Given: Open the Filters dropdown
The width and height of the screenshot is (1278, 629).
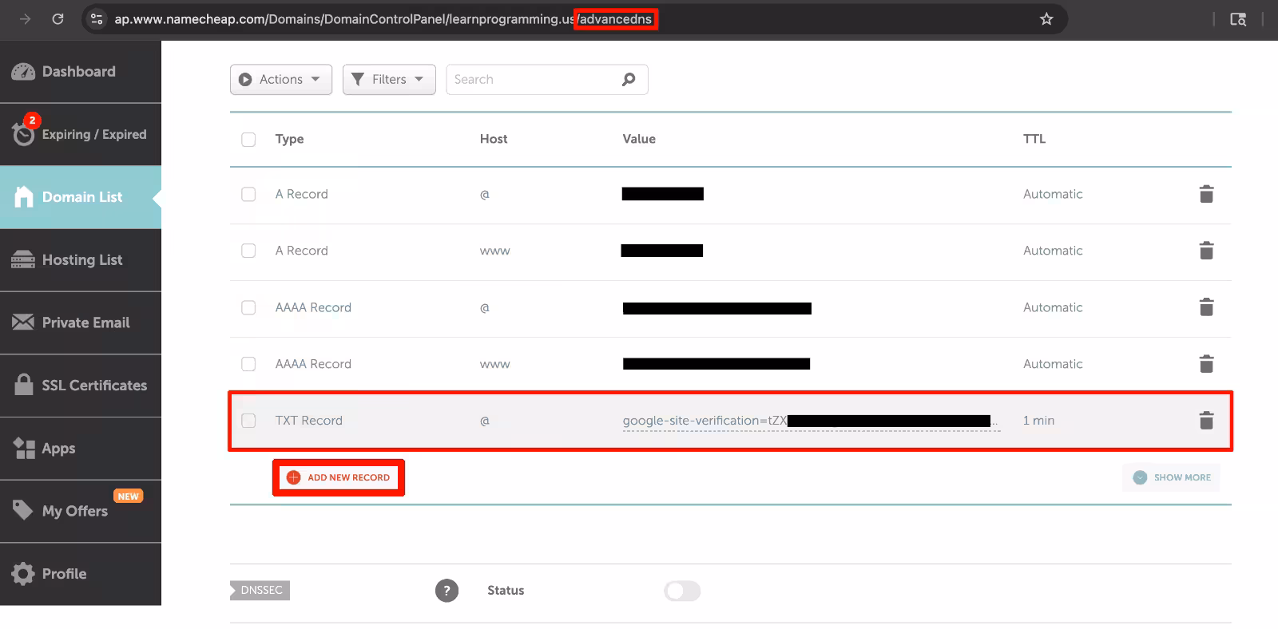Looking at the screenshot, I should point(389,80).
